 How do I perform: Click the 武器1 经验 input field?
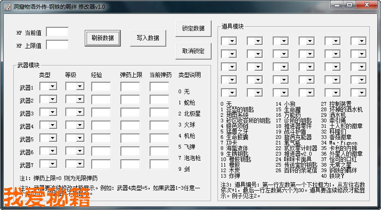click(x=101, y=87)
